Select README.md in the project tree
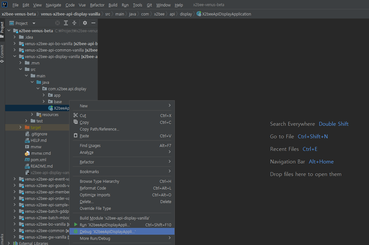The image size is (369, 245). coord(39,166)
